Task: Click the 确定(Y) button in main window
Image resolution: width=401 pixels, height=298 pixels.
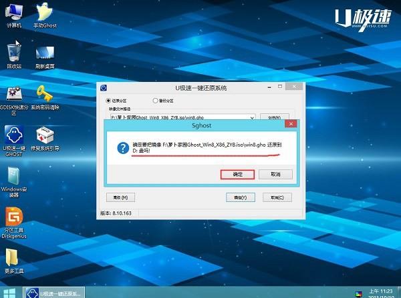Action: click(x=241, y=197)
